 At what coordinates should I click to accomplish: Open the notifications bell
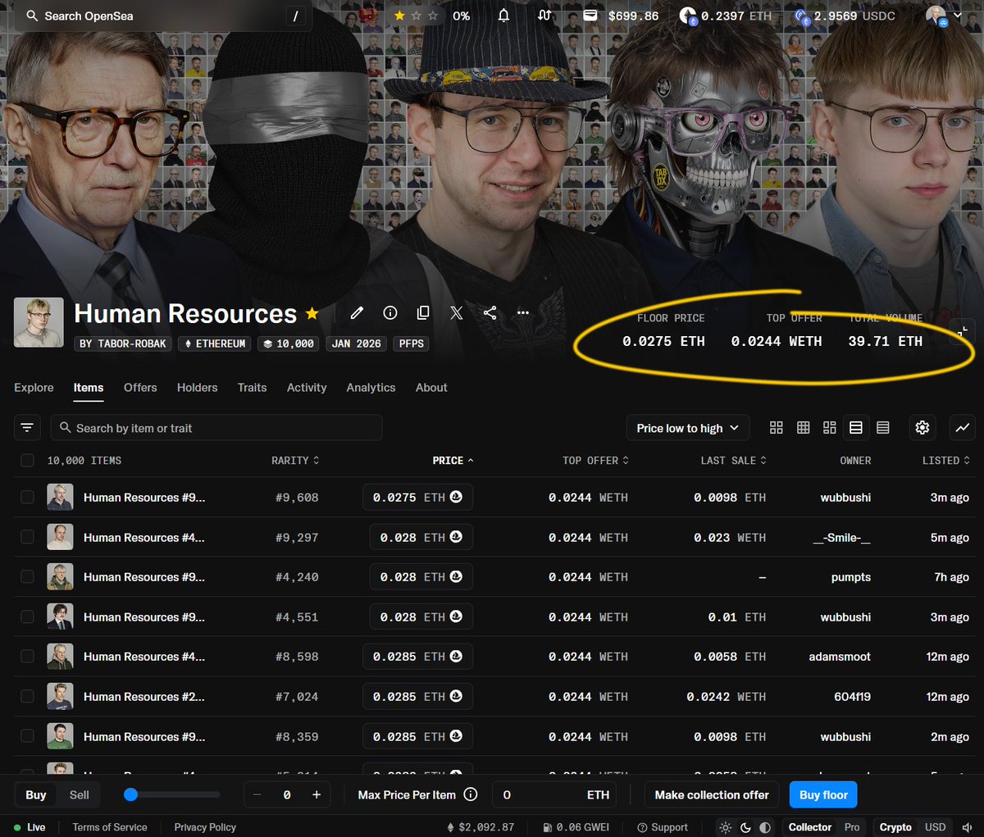[x=503, y=16]
